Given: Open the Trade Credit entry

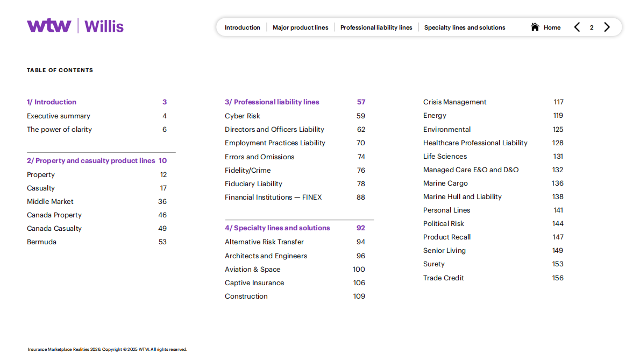Looking at the screenshot, I should [x=443, y=278].
